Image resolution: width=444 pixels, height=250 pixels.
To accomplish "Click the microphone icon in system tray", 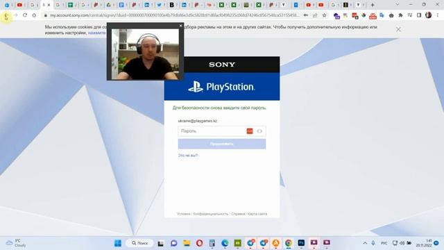I will pos(373,243).
